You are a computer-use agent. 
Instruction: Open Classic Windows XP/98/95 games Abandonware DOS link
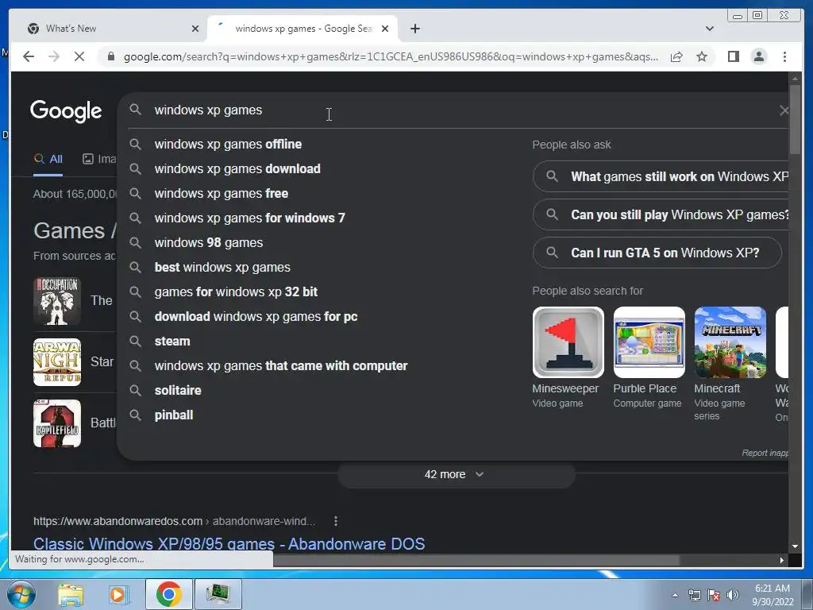(x=229, y=543)
